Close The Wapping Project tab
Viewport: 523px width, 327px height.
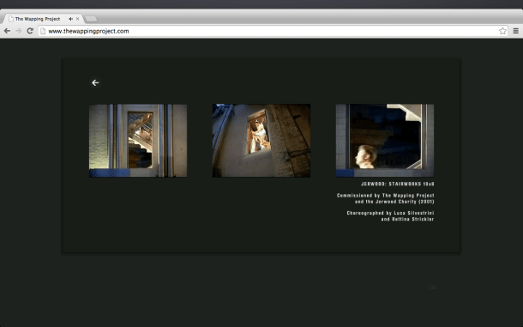[x=78, y=19]
